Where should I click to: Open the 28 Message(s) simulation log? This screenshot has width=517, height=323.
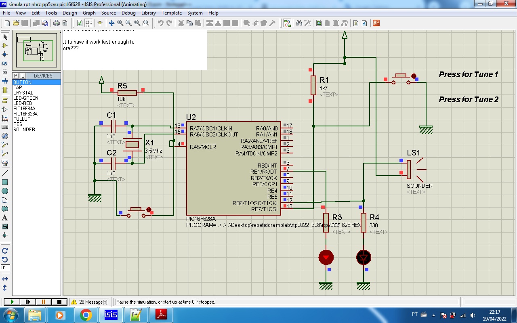(90, 302)
